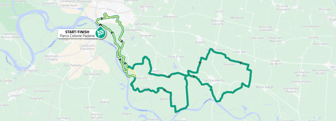Click the Pieve D'olmi place name
This screenshot has width=336, height=121.
pos(176,57)
